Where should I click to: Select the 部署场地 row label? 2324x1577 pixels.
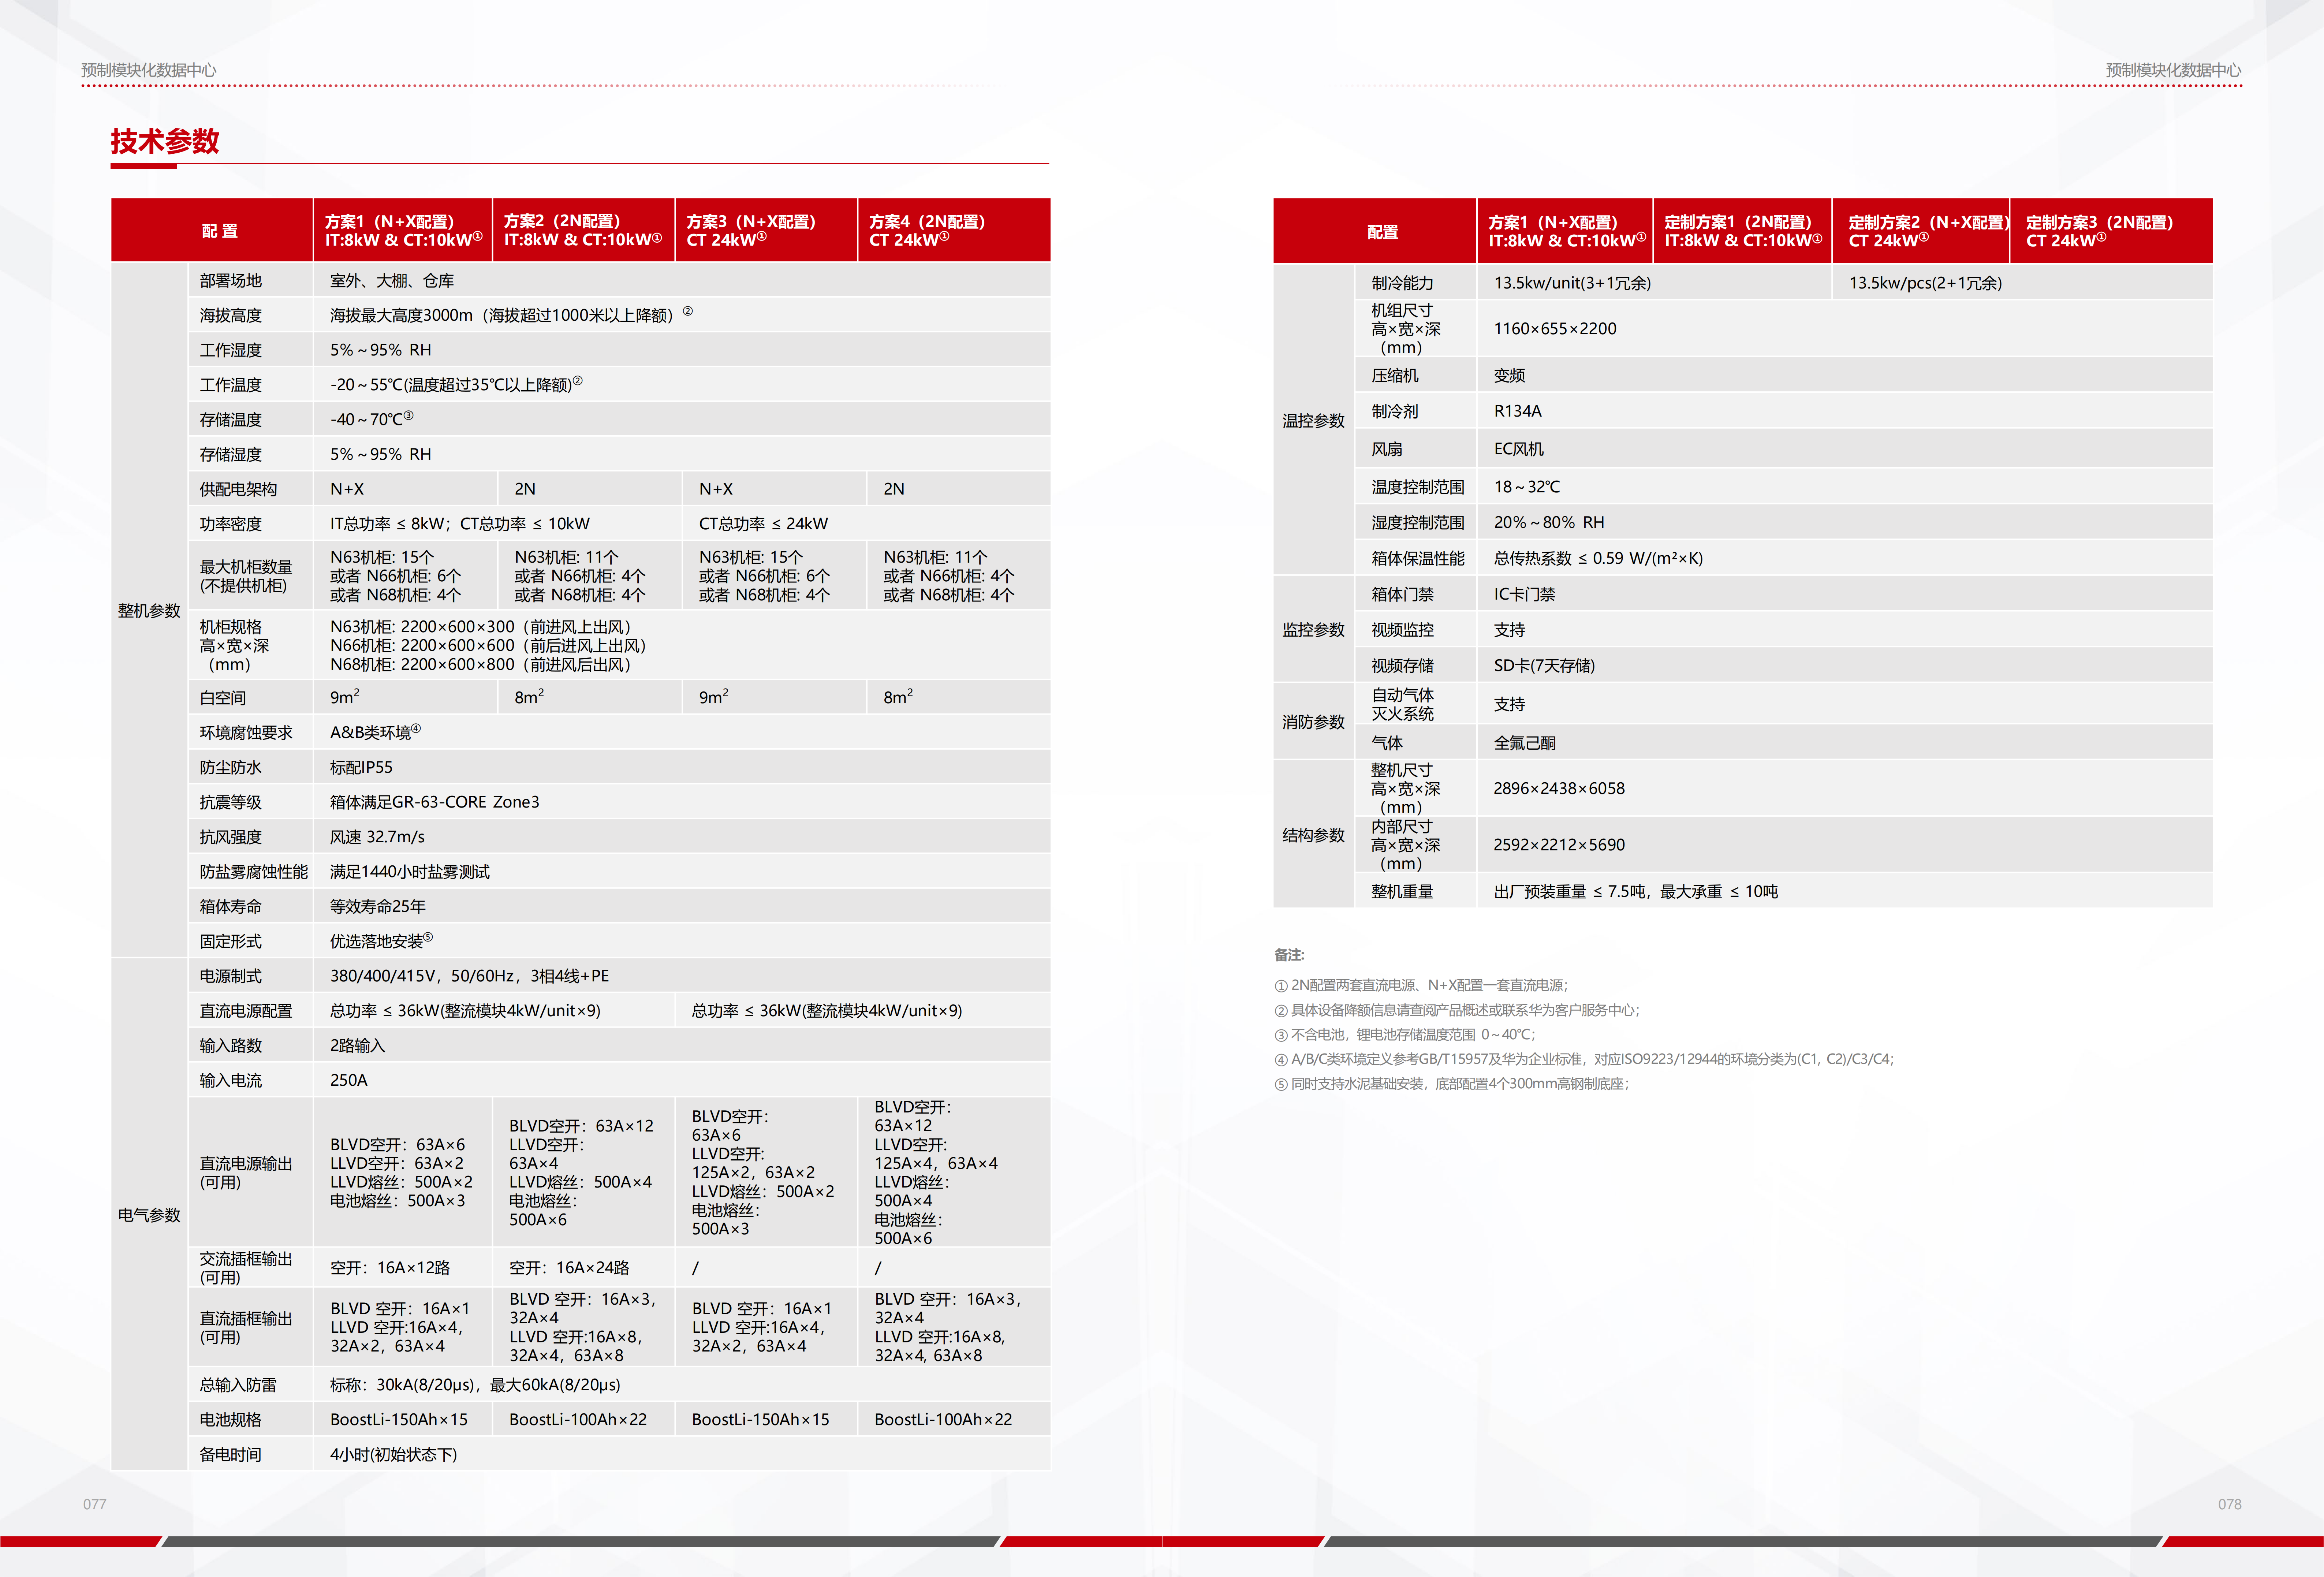click(231, 281)
